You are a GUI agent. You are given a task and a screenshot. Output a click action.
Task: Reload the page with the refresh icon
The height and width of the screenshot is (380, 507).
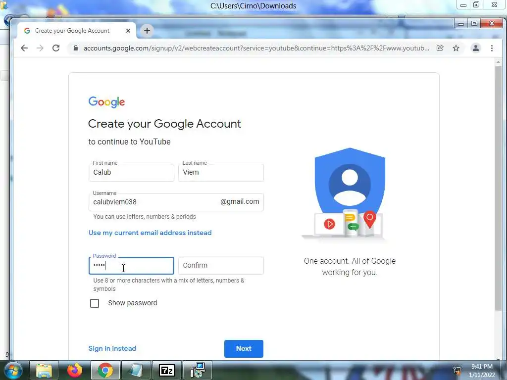[56, 48]
